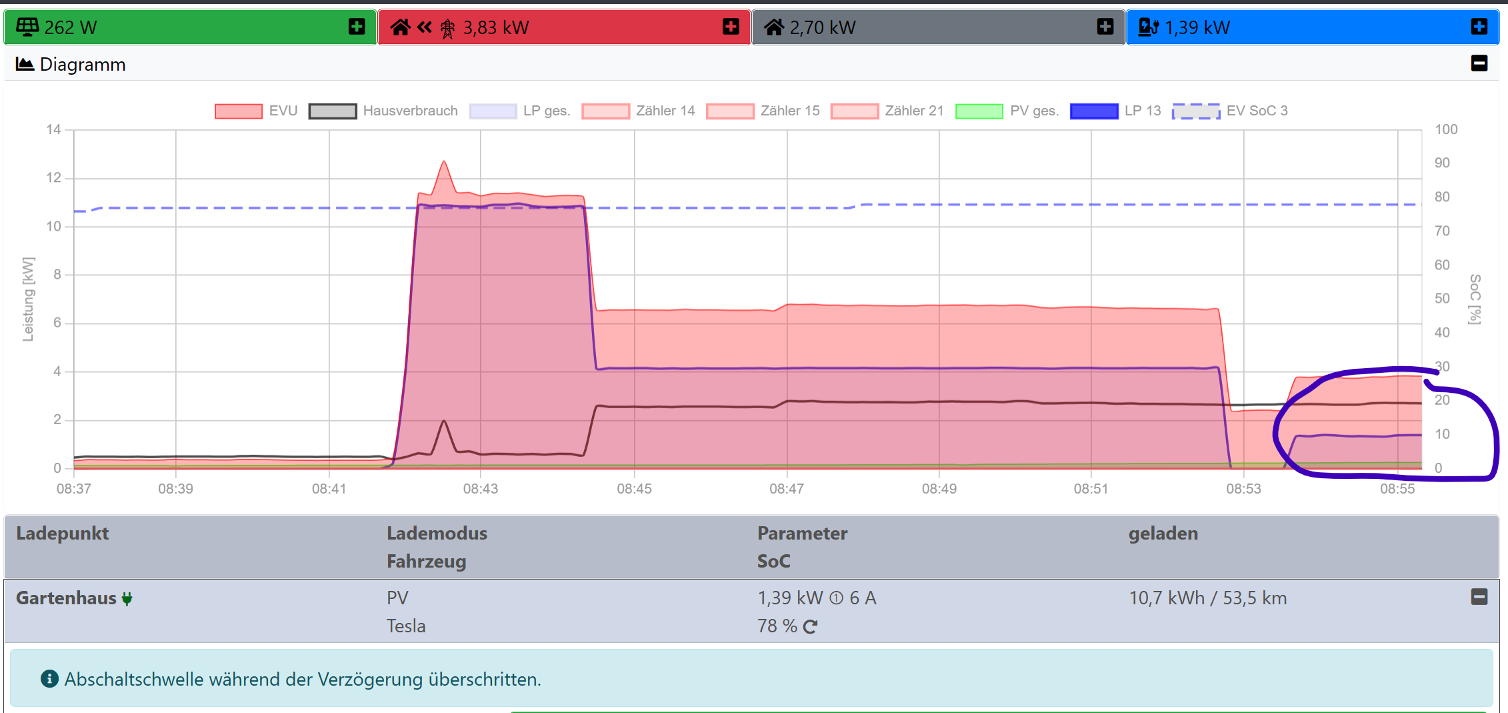Click the phase count icon beside 1,39 kW
The height and width of the screenshot is (713, 1508).
pyautogui.click(x=836, y=598)
